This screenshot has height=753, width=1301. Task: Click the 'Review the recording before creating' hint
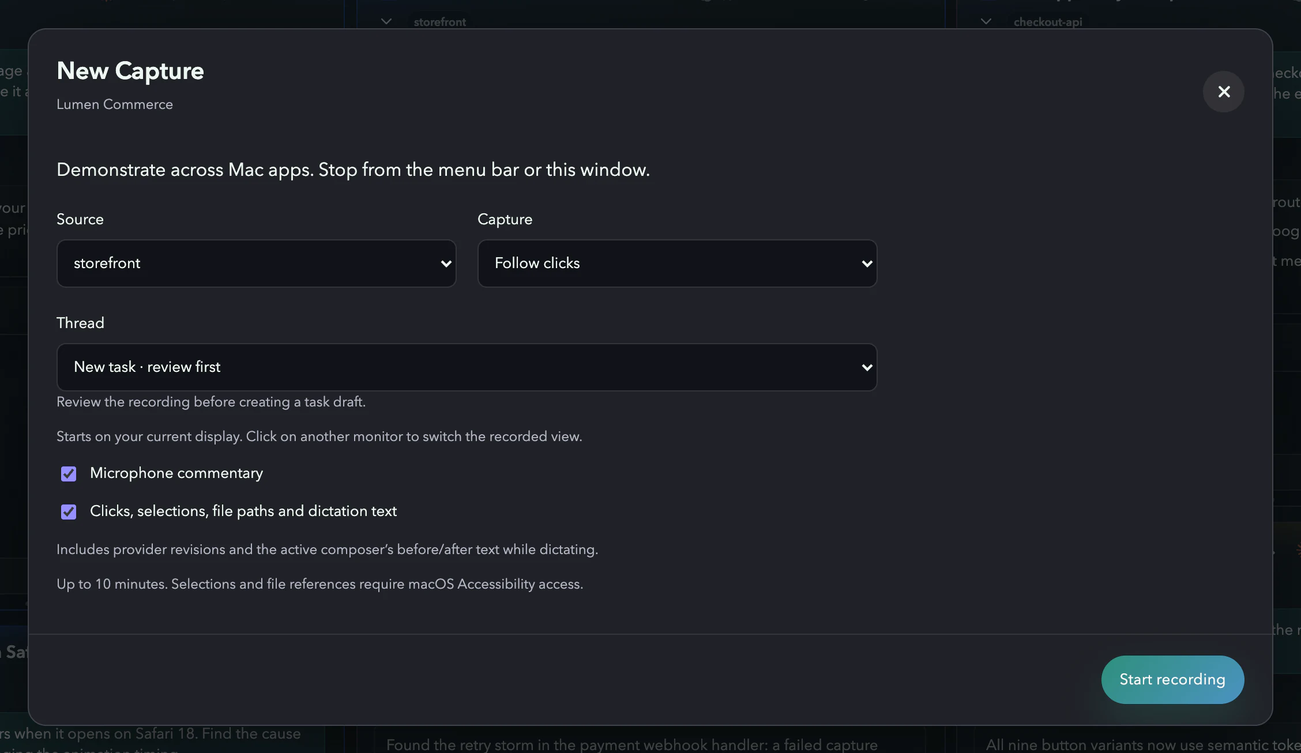click(211, 402)
